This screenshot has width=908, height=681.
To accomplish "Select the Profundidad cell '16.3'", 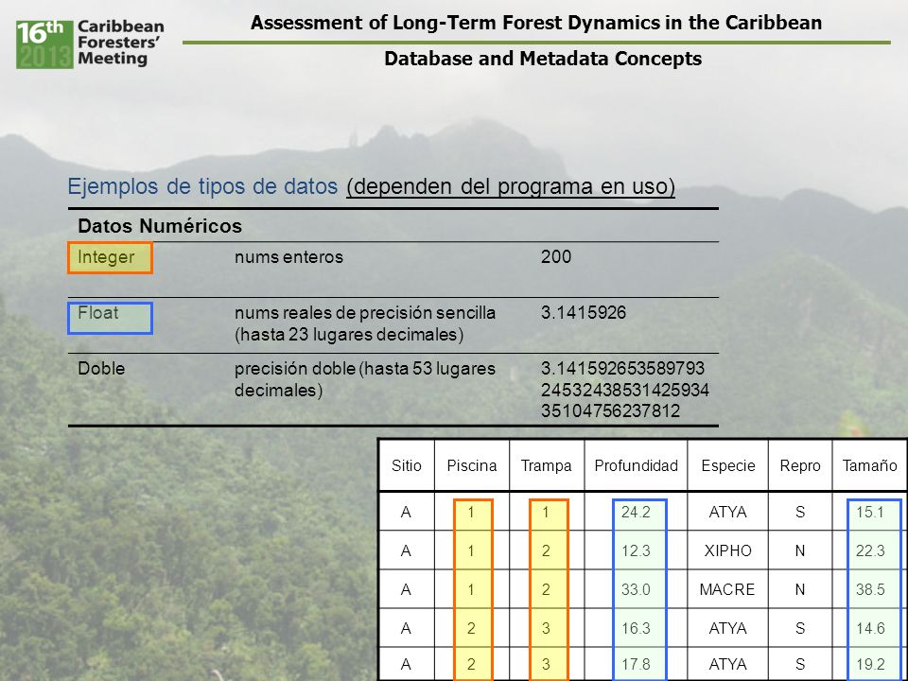I will 636,628.
